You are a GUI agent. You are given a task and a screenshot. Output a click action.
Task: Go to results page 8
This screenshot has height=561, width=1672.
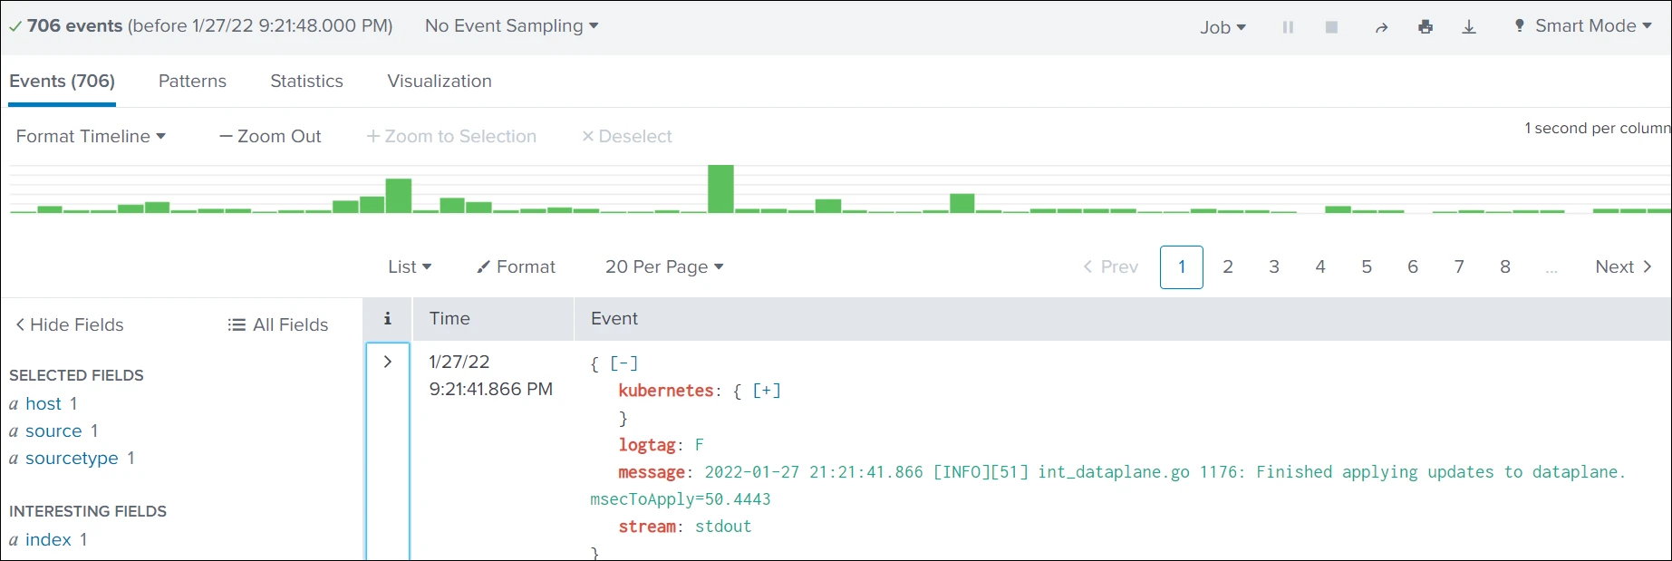coord(1505,266)
